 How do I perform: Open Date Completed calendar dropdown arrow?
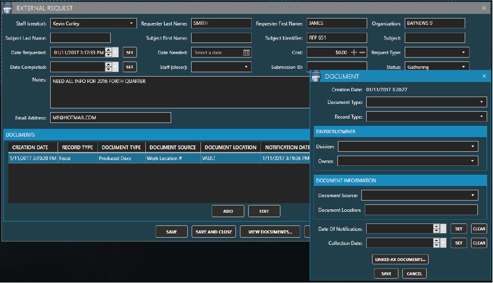pyautogui.click(x=116, y=67)
